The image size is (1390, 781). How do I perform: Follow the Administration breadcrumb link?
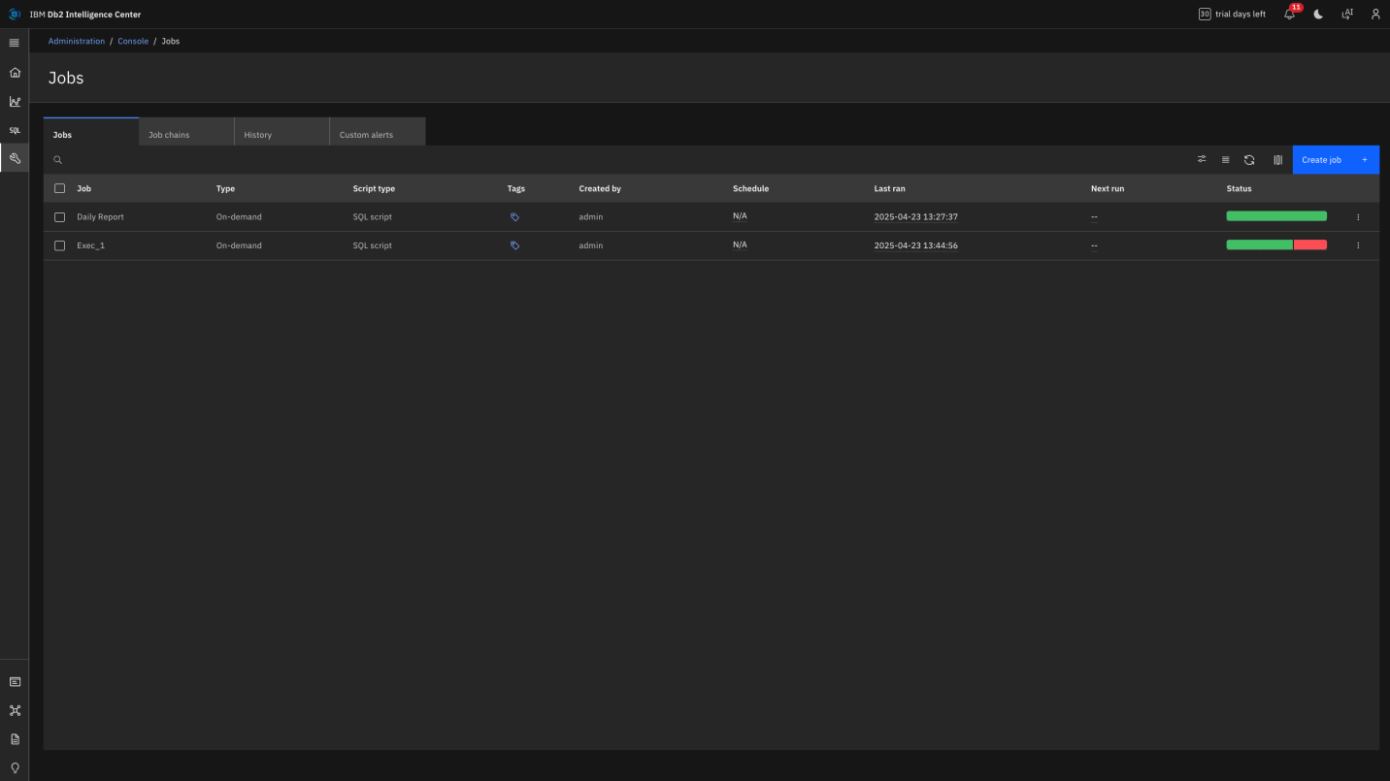[x=77, y=41]
